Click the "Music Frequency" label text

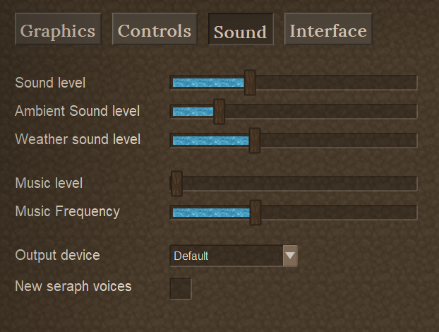[x=68, y=211]
